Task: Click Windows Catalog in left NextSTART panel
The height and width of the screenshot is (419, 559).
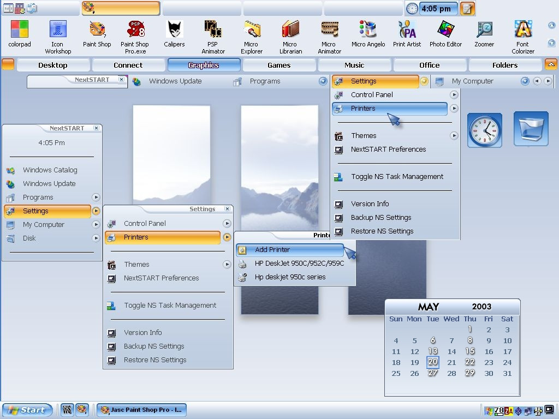Action: pos(50,170)
